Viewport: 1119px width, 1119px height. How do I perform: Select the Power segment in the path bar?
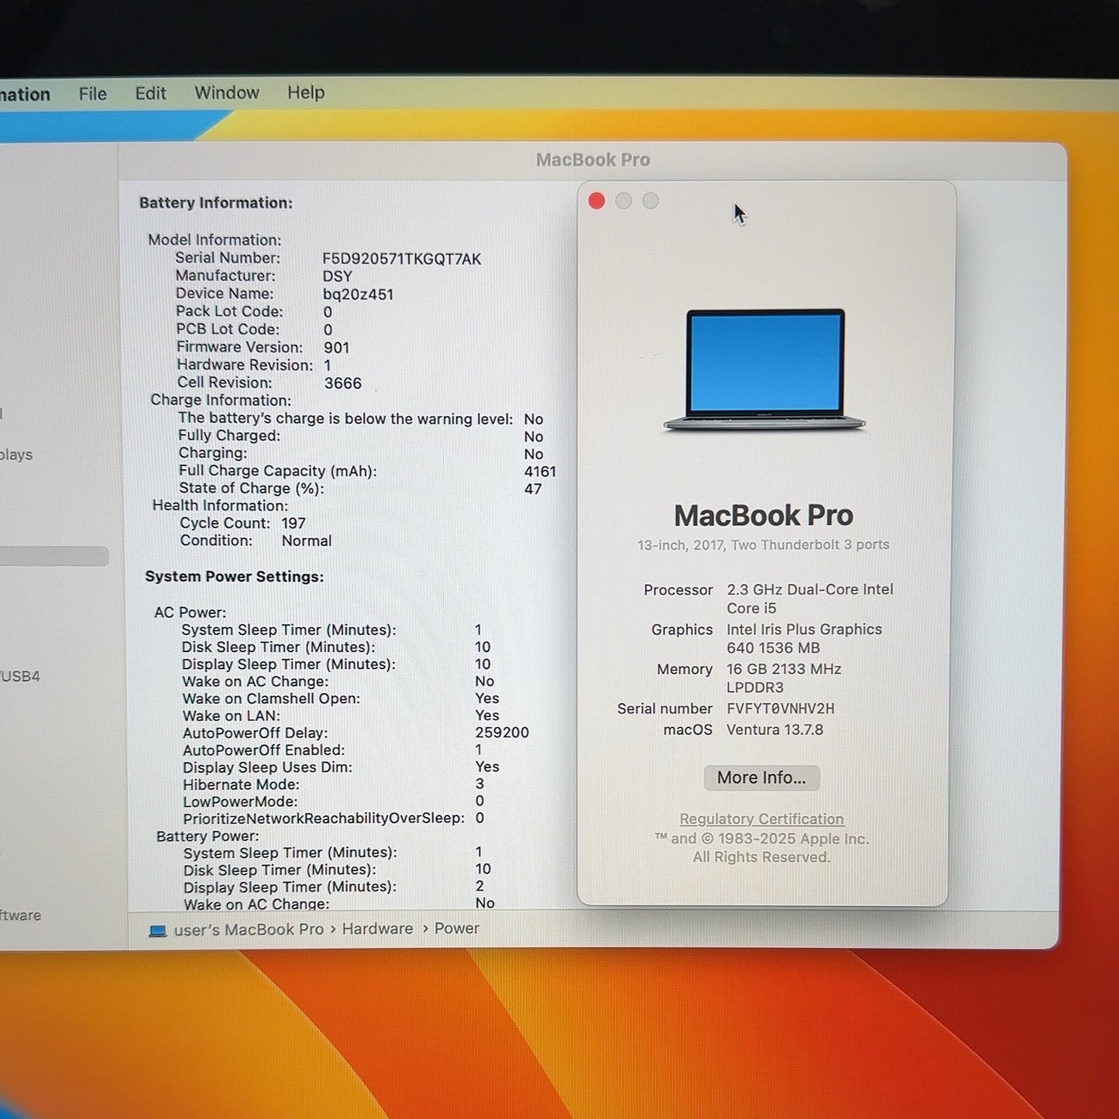(x=457, y=928)
